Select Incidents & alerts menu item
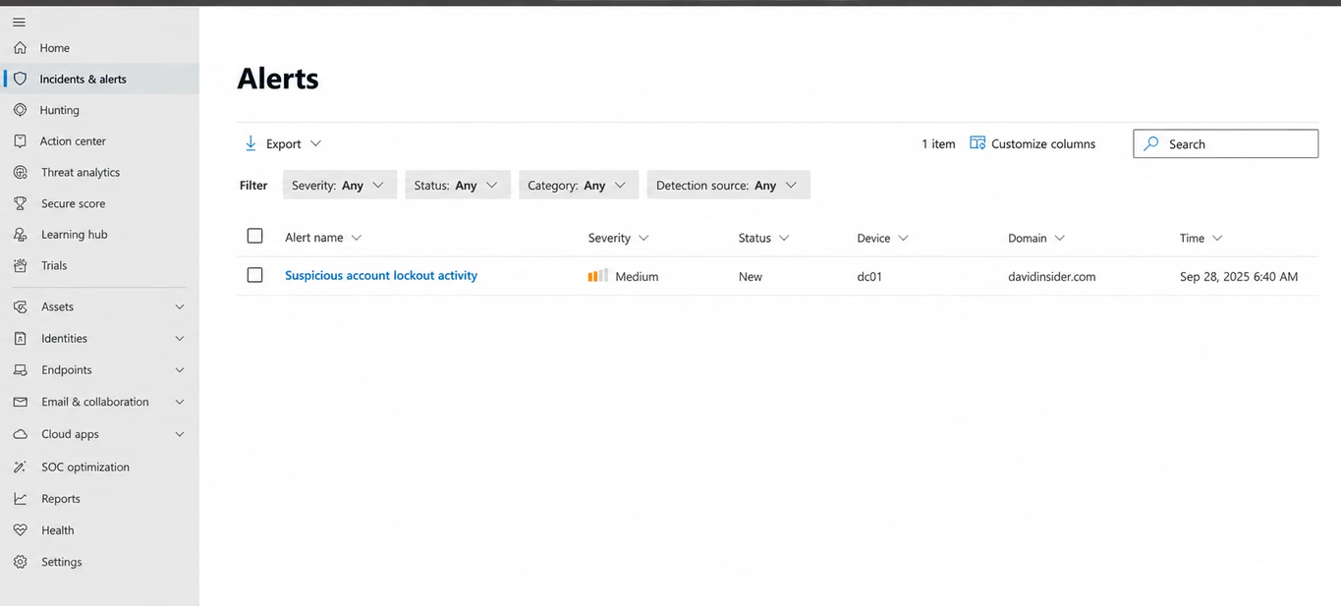 99,79
